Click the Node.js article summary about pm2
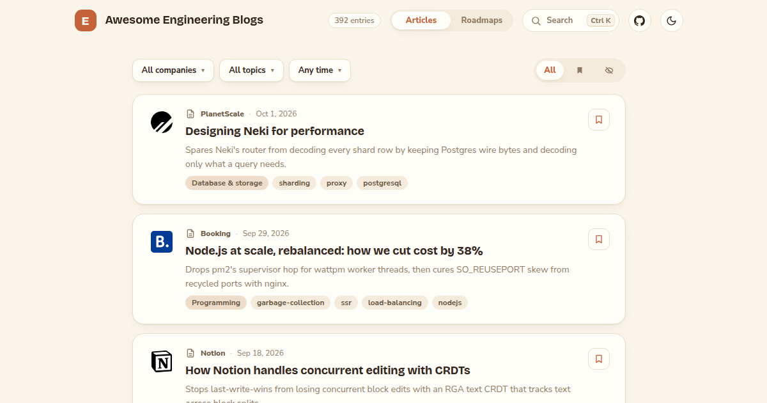The height and width of the screenshot is (403, 767). [377, 276]
